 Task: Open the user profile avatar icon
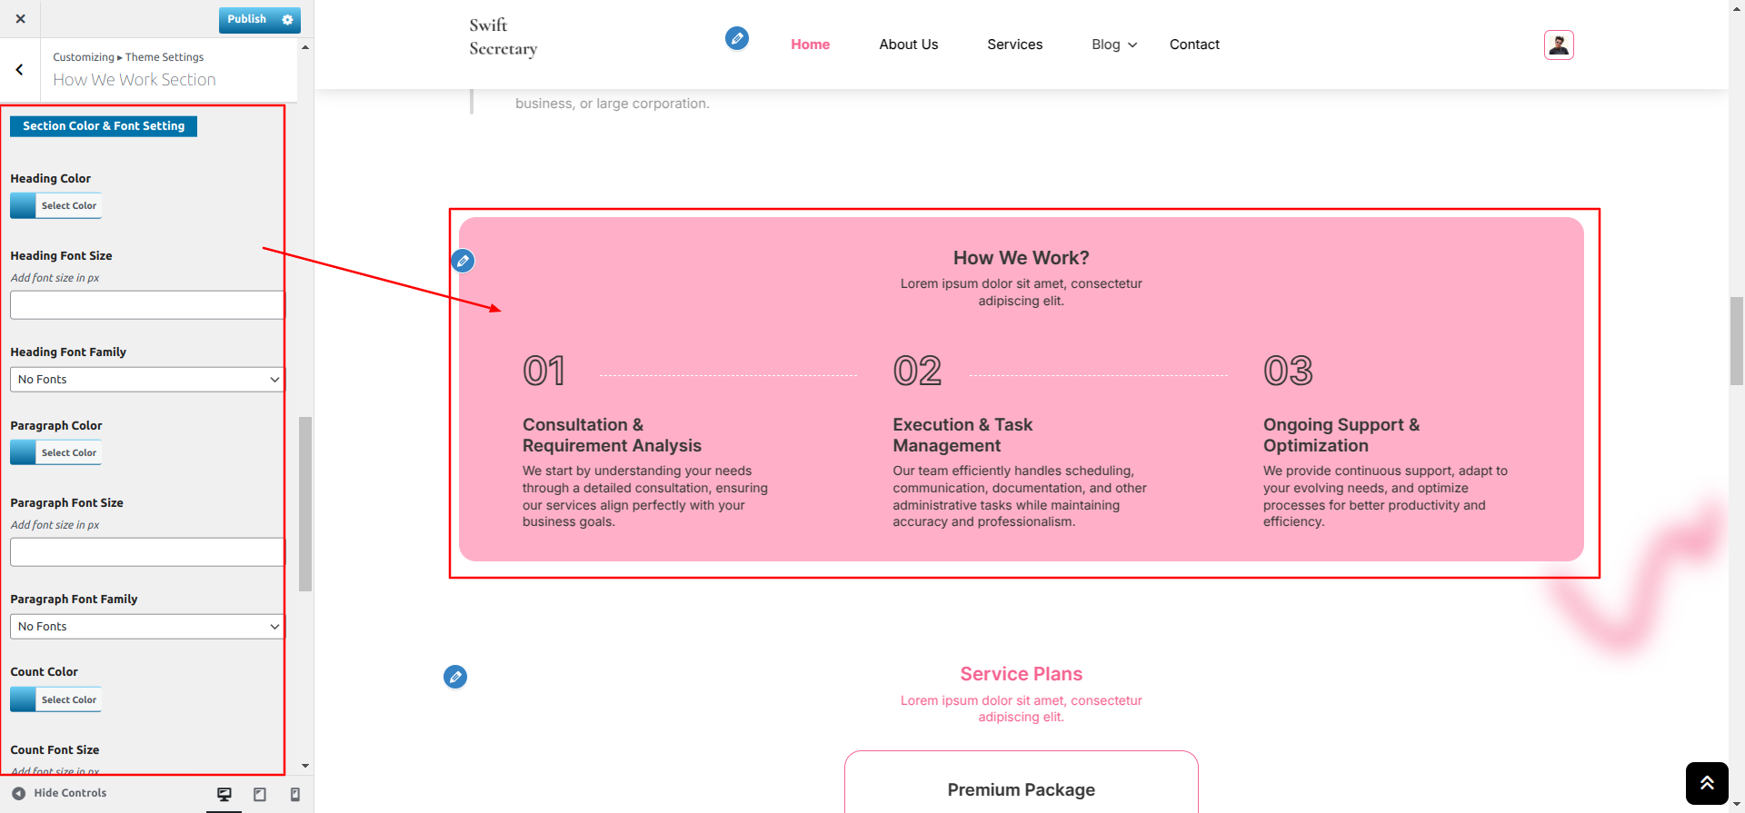tap(1559, 45)
